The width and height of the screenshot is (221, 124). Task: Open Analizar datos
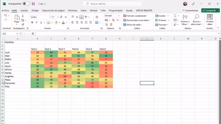[210, 20]
